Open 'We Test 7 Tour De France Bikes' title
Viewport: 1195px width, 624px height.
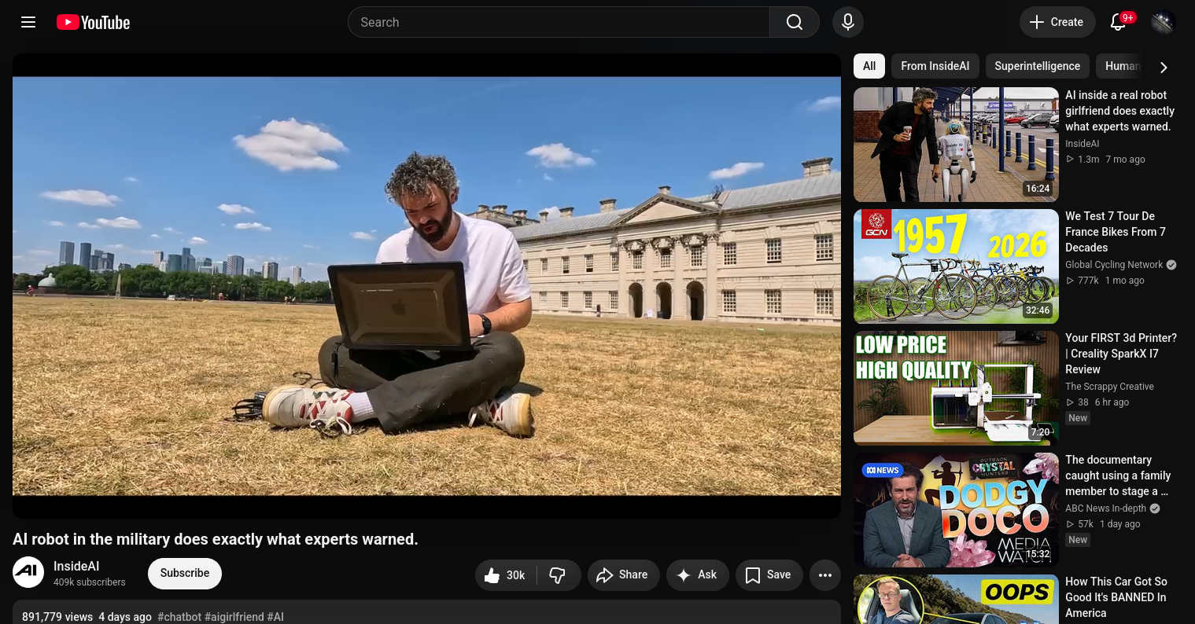1116,232
